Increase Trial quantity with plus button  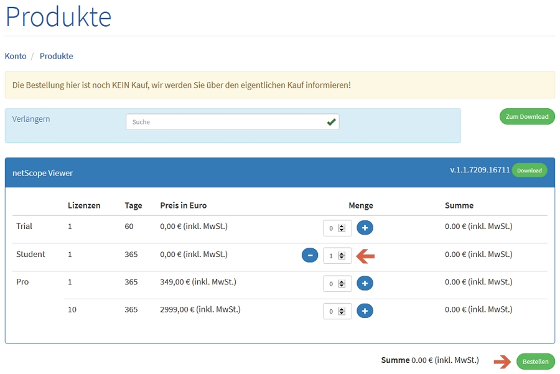click(x=365, y=228)
